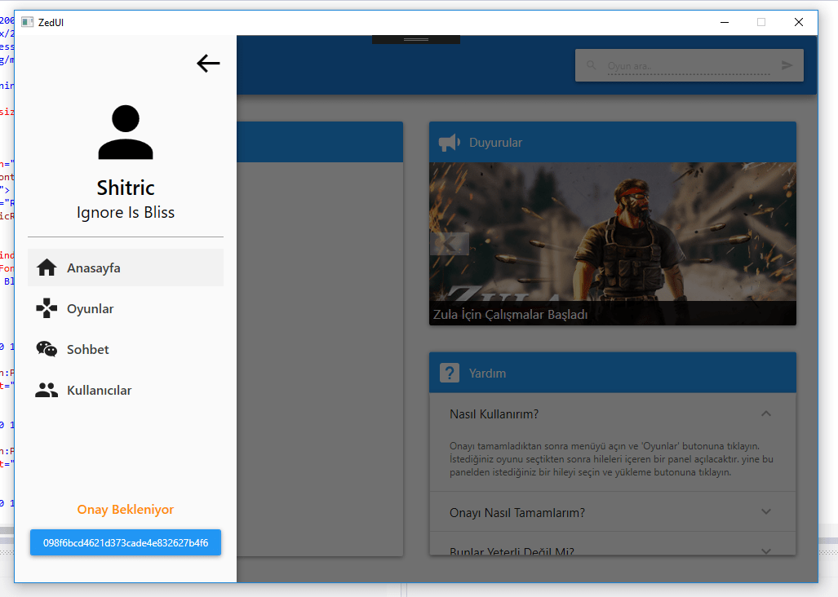This screenshot has width=838, height=597.
Task: Open the Anasayfa menu item
Action: click(126, 268)
